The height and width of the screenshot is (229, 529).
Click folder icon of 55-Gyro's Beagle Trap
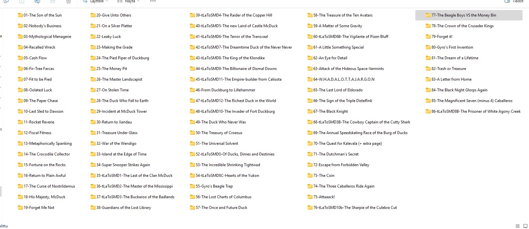(x=193, y=186)
